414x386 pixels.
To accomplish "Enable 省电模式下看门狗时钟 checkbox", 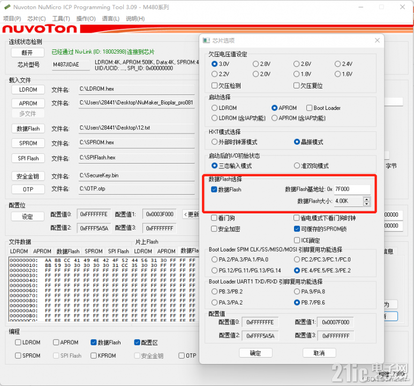I will coord(325,218).
